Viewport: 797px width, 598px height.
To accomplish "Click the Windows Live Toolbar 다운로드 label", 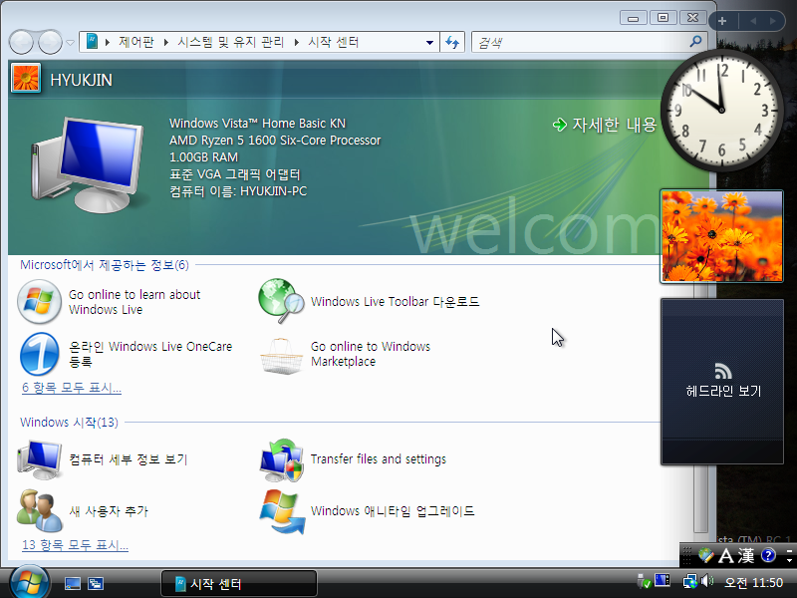I will point(395,302).
